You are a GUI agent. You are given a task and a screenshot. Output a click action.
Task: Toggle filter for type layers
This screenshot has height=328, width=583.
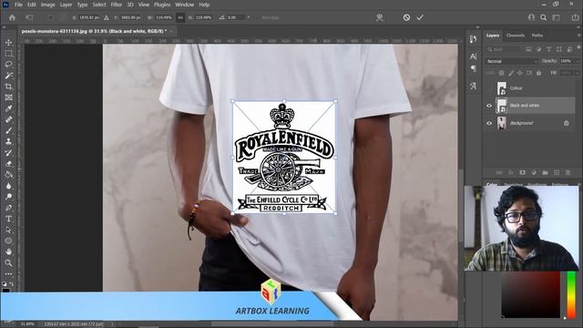[548, 49]
